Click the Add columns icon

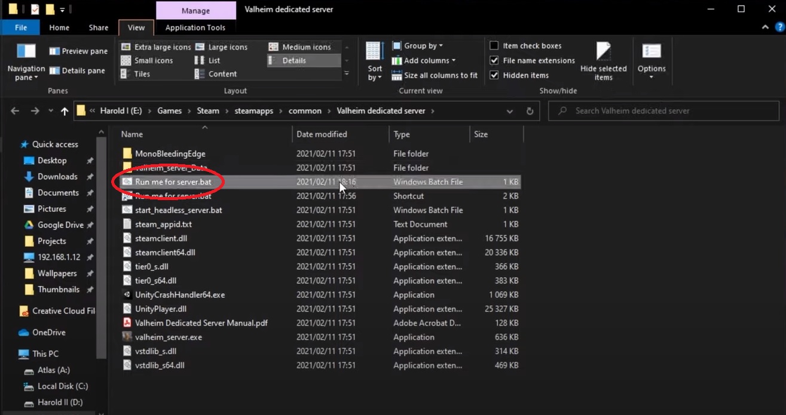point(396,60)
